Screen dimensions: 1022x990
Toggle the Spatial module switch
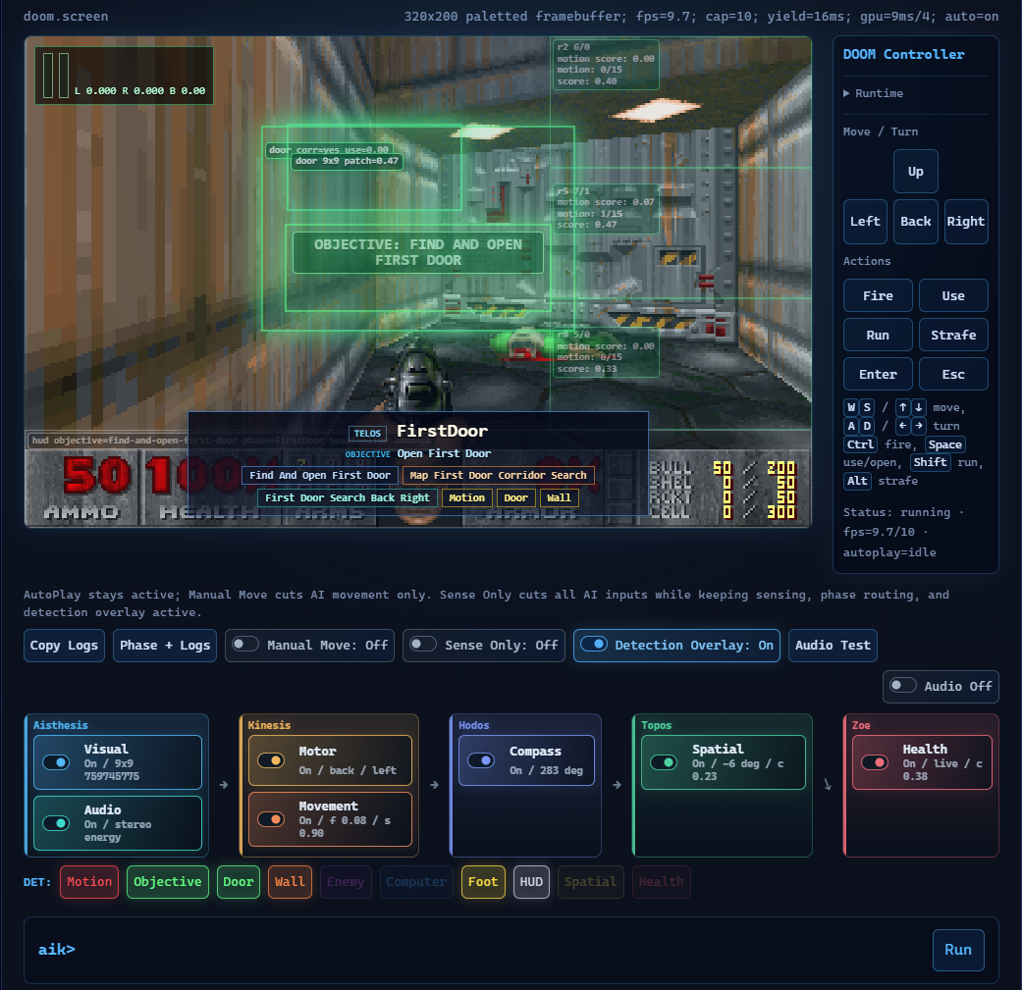click(664, 762)
